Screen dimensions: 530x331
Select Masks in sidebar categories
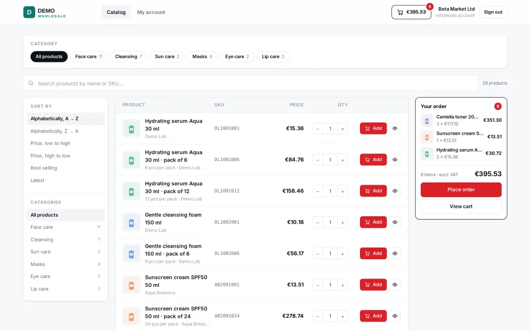click(x=66, y=264)
